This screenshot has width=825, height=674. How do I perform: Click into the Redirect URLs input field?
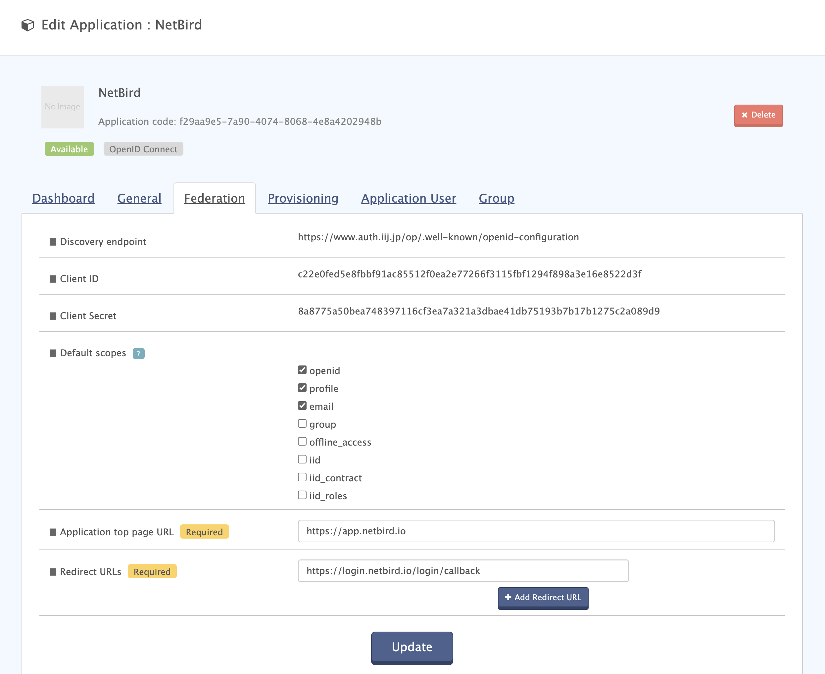463,570
